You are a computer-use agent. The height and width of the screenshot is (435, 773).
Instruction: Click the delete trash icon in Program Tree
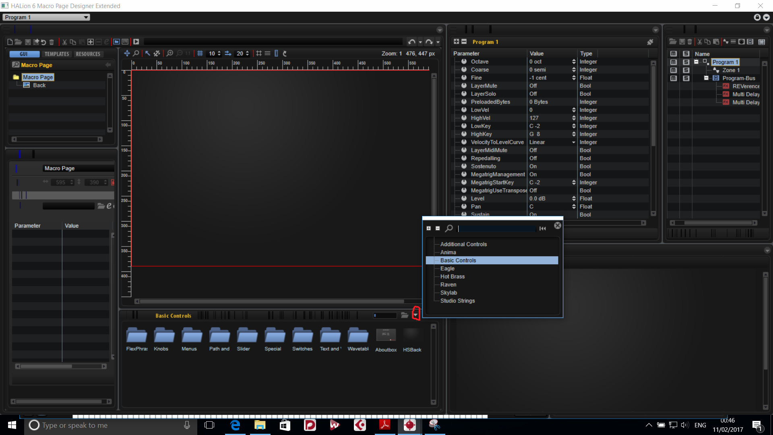coord(690,42)
